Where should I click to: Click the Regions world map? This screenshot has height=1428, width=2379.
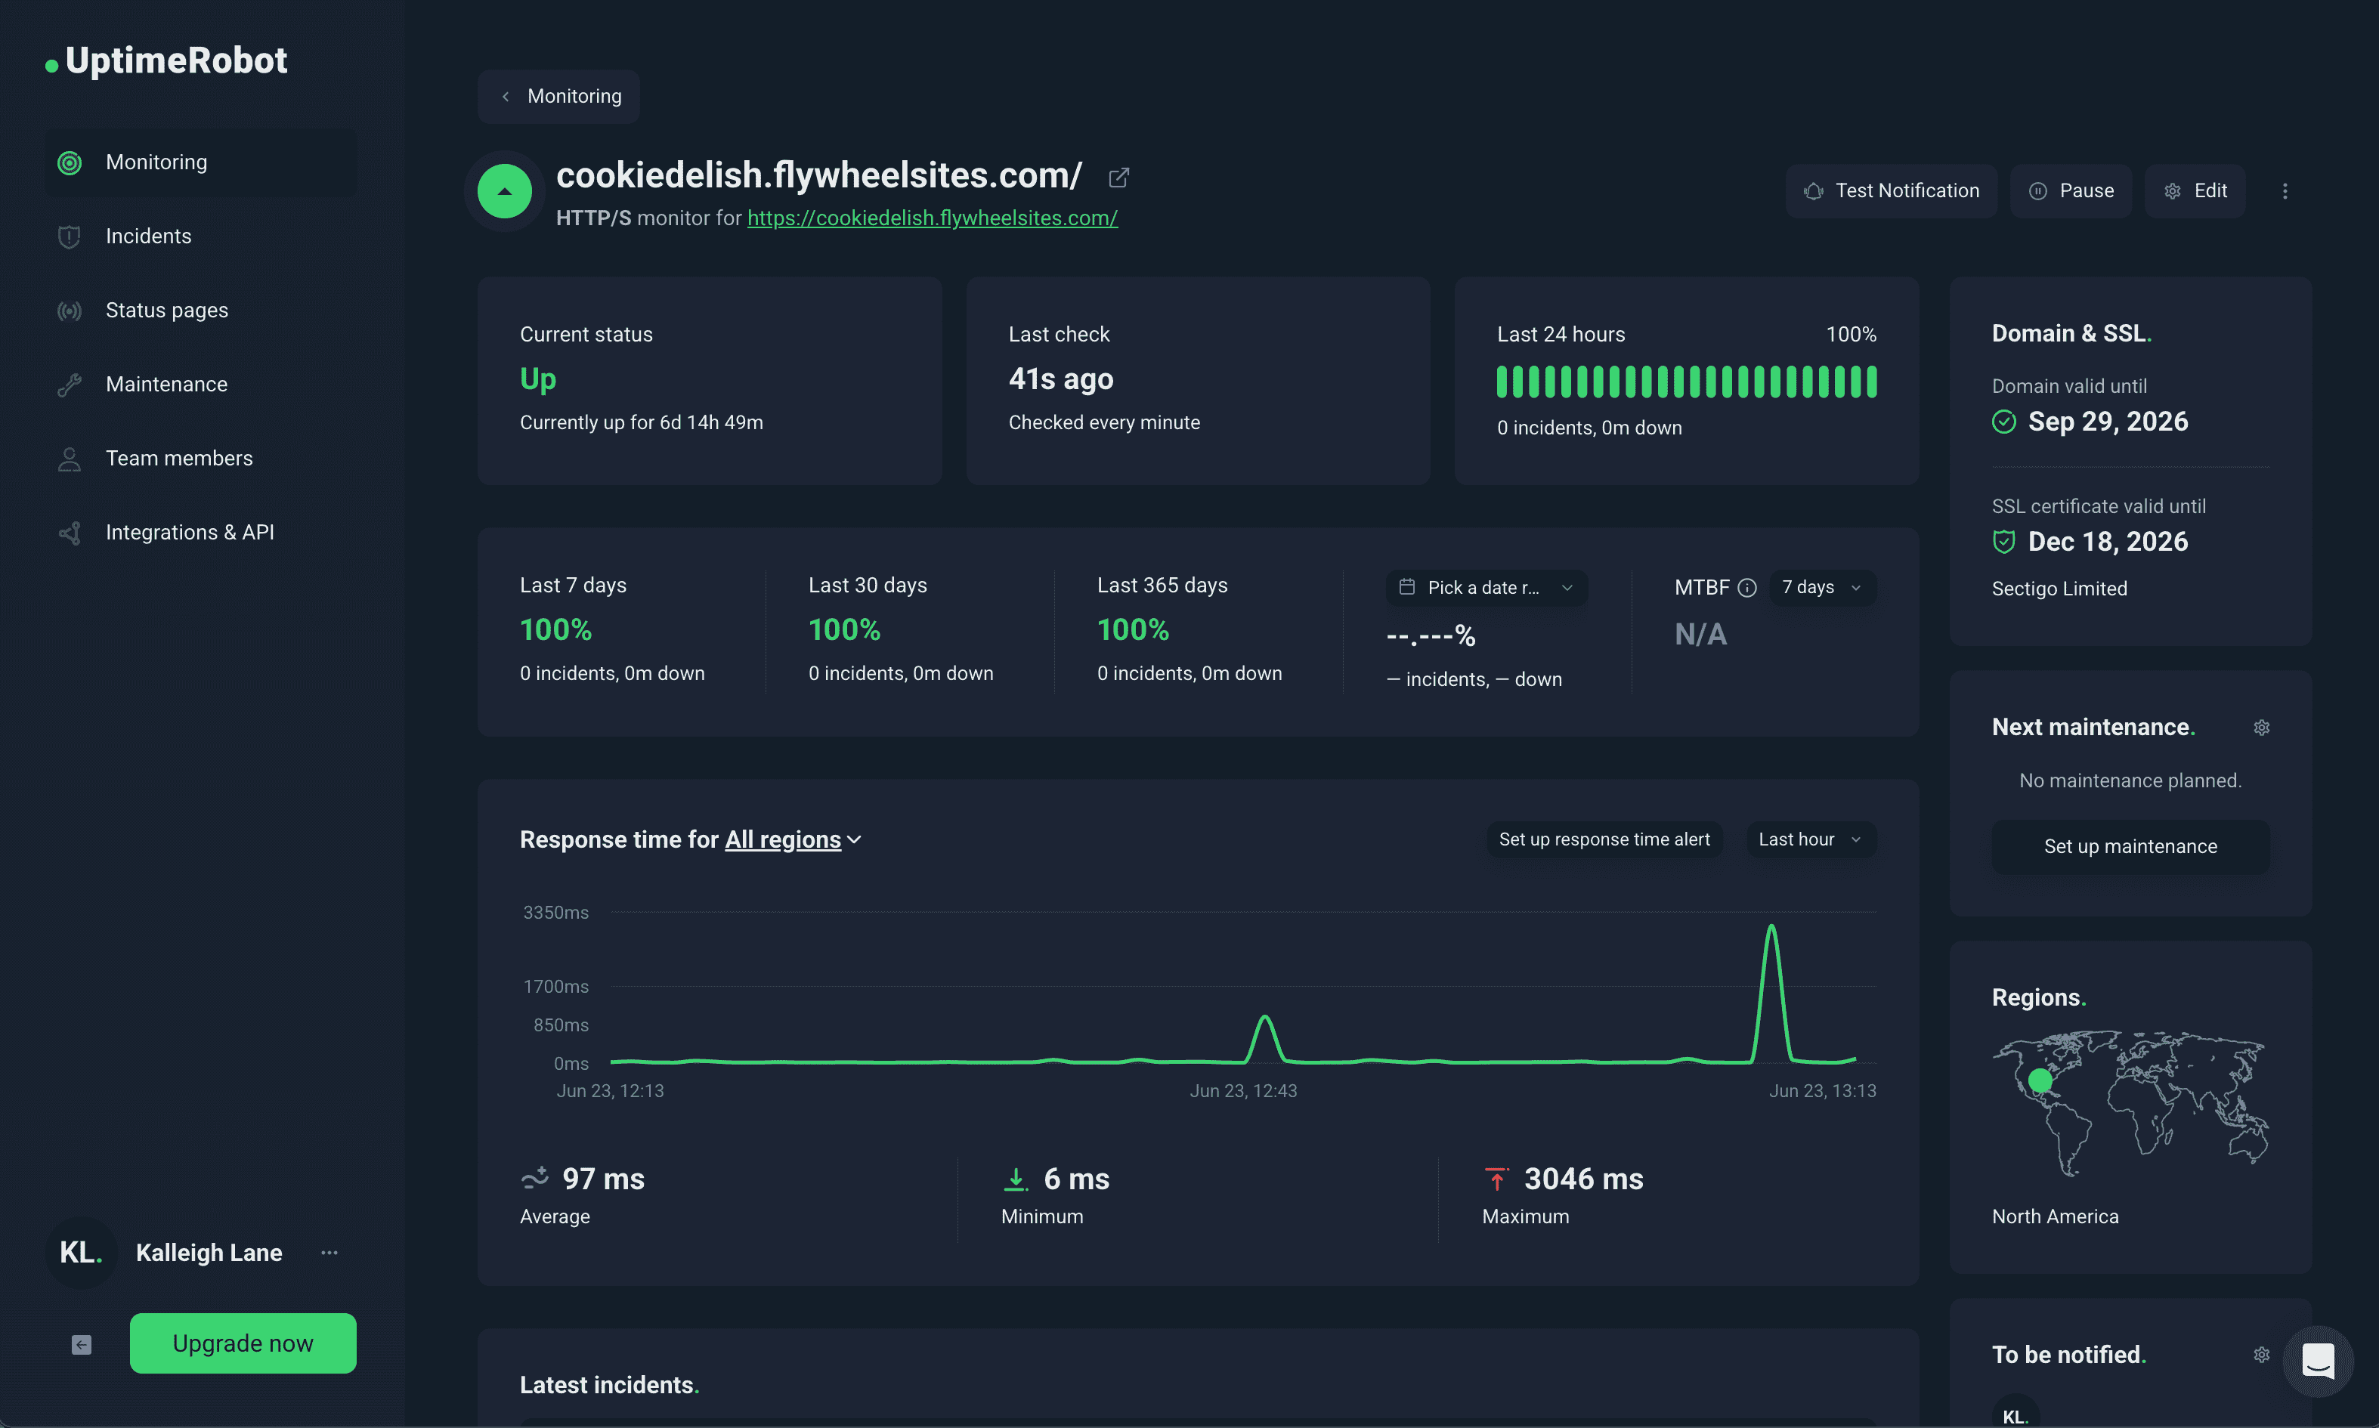[x=2130, y=1103]
